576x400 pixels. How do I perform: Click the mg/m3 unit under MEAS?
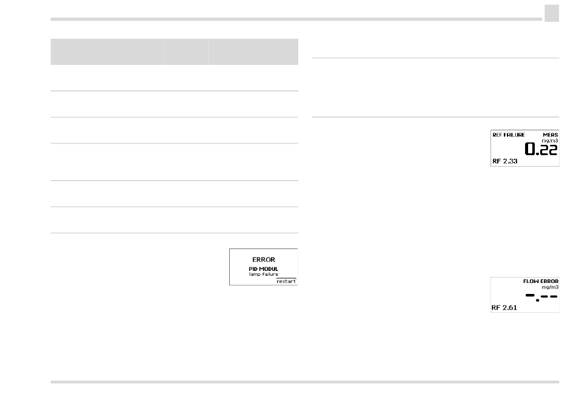[x=550, y=141]
